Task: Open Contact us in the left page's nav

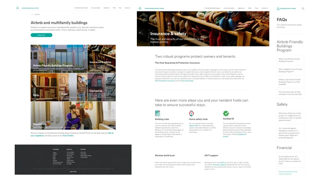Action: click(x=128, y=8)
